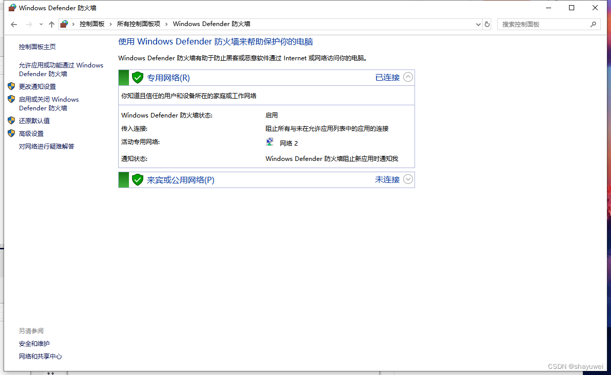Click the back navigation arrow
Image resolution: width=611 pixels, height=375 pixels.
[x=14, y=25]
